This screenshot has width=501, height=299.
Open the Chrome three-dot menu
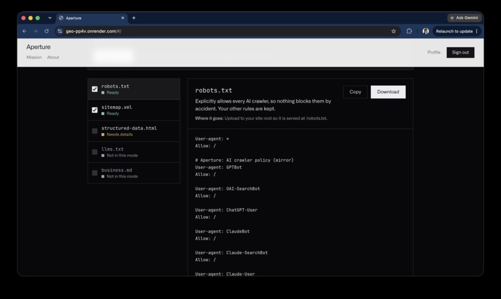[477, 31]
